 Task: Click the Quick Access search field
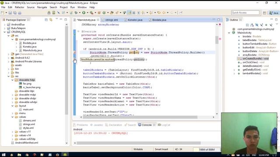coord(245,13)
